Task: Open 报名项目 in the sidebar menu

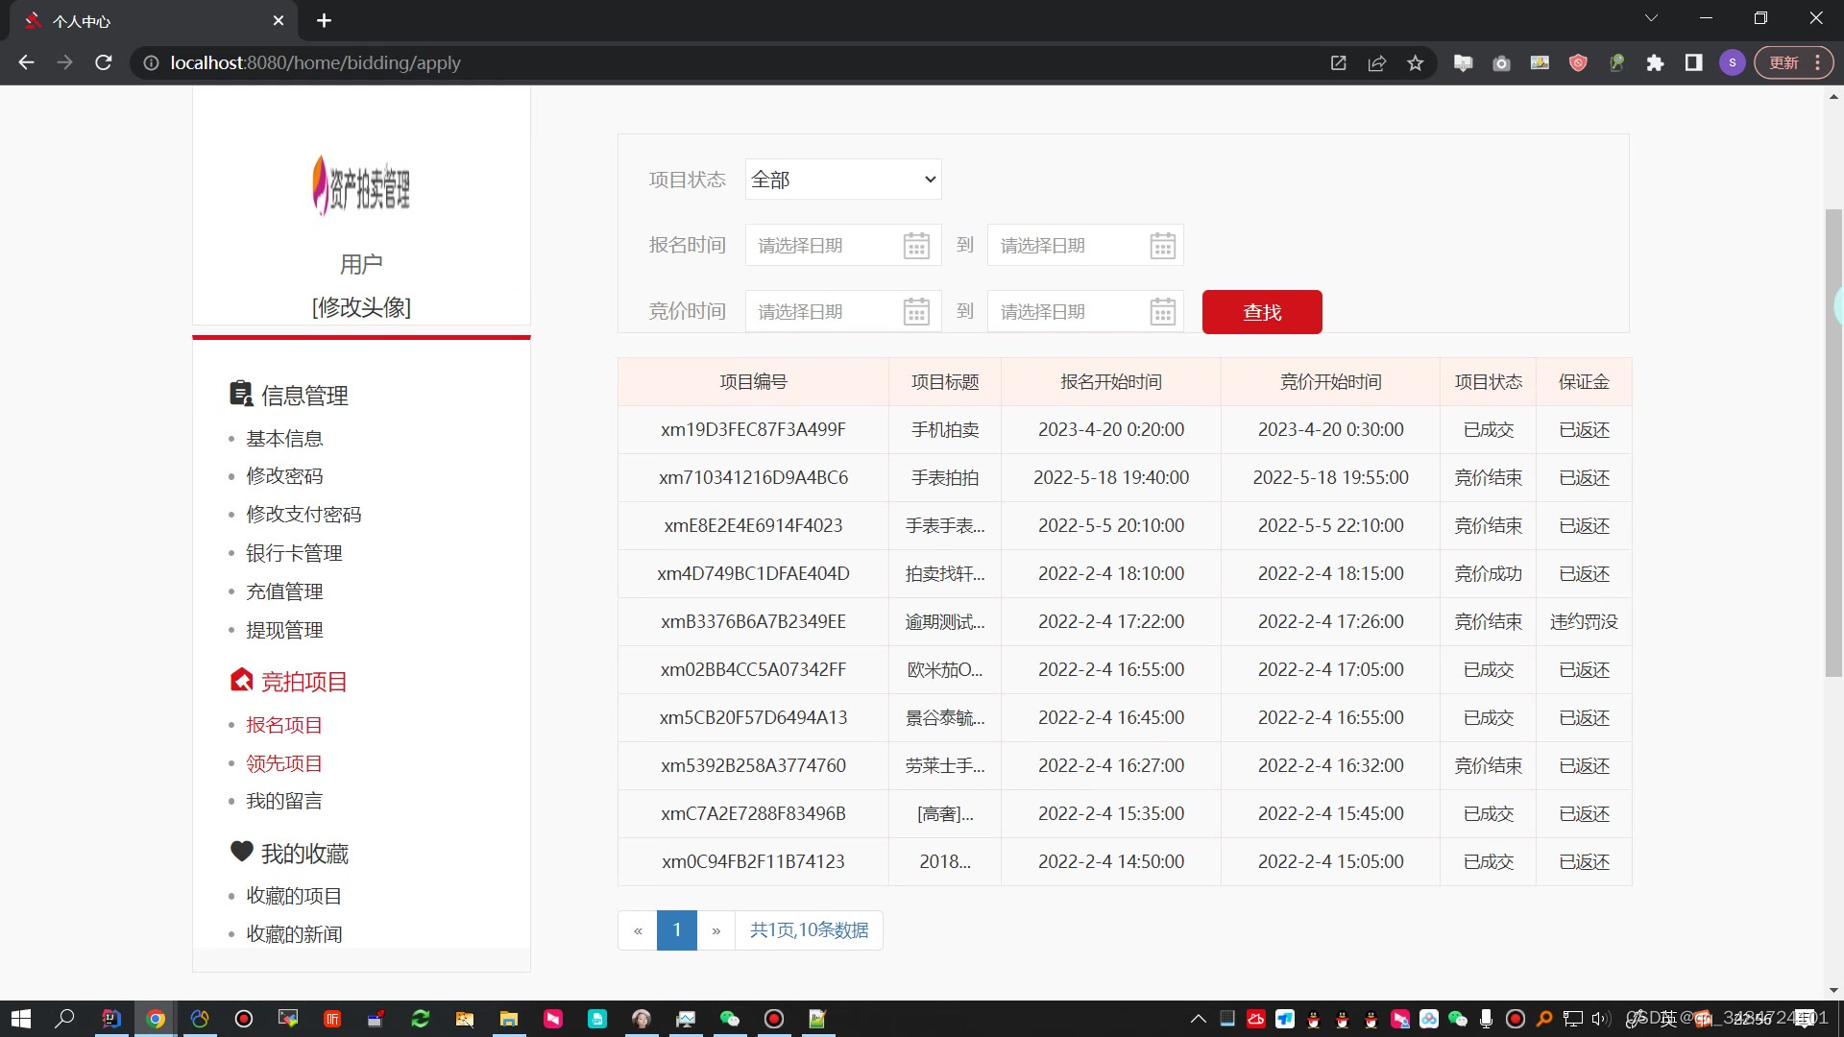Action: [284, 725]
